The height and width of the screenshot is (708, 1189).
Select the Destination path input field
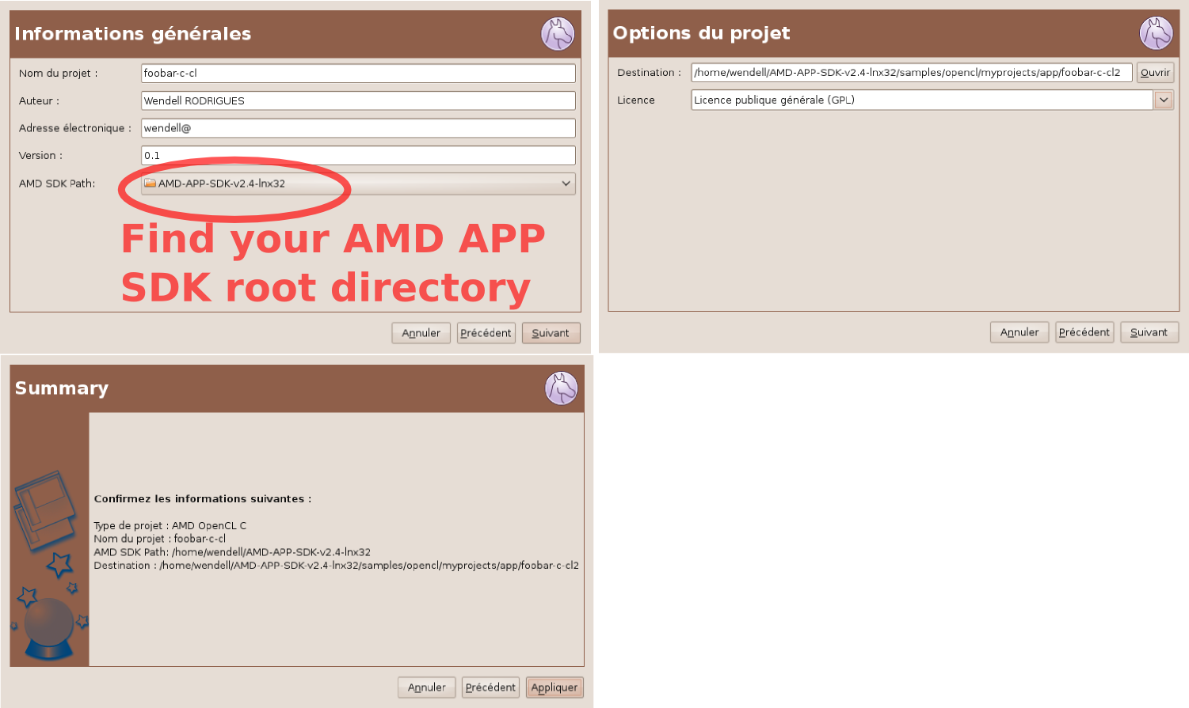coord(911,72)
